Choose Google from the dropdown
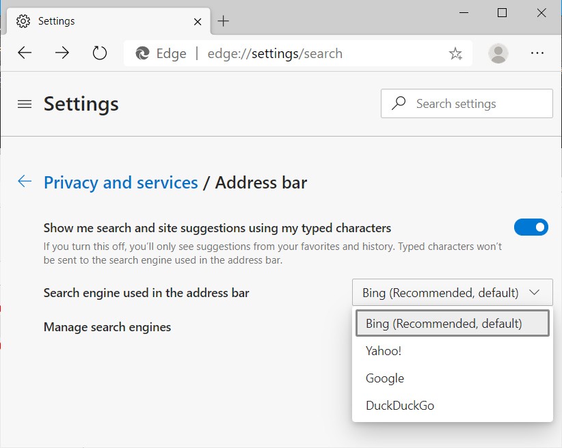The height and width of the screenshot is (448, 562). pyautogui.click(x=384, y=378)
